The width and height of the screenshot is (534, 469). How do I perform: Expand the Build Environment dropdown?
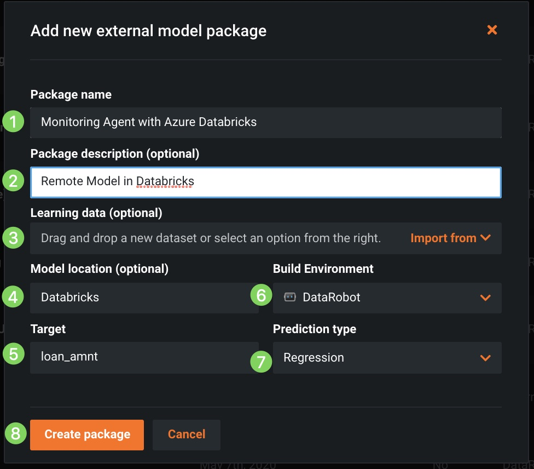tap(485, 298)
